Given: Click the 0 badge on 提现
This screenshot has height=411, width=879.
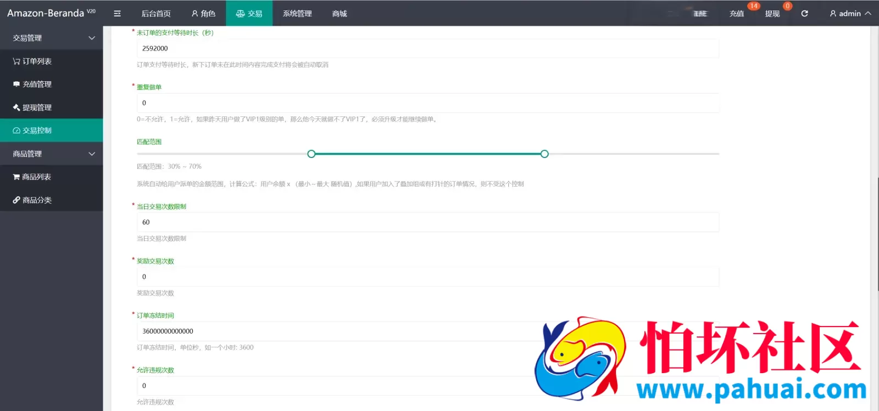Looking at the screenshot, I should click(x=787, y=6).
